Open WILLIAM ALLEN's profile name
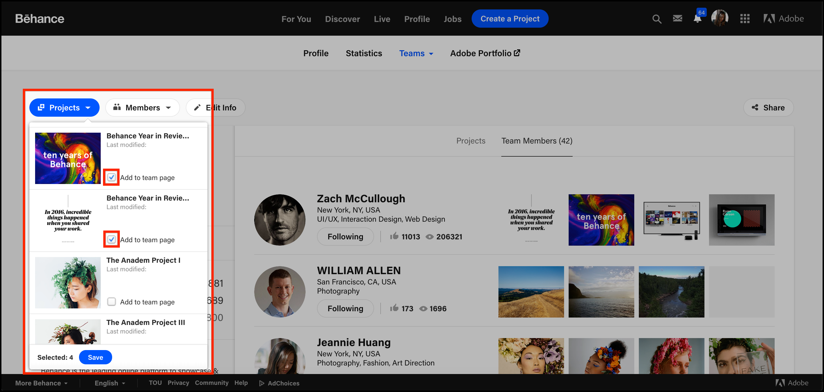The image size is (824, 392). click(359, 270)
